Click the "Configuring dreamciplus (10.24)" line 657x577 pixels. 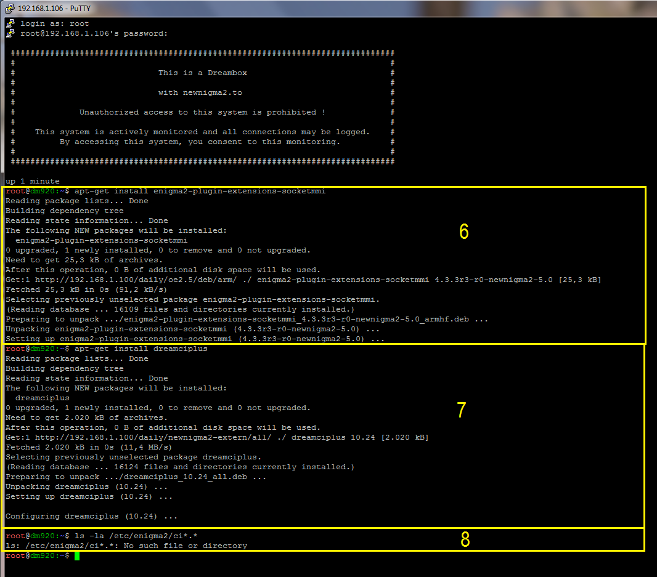tap(91, 517)
